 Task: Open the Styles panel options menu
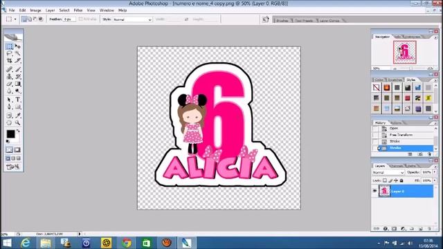click(435, 80)
